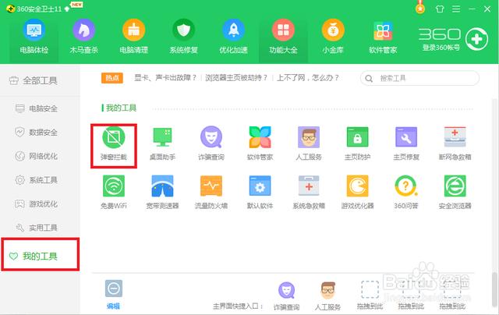
Task: Open 木马查杀 scan icon
Action: 83,30
